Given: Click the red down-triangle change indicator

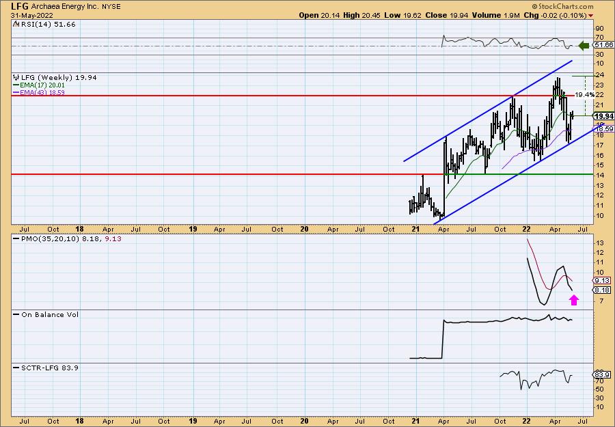Looking at the screenshot, I should (x=590, y=16).
